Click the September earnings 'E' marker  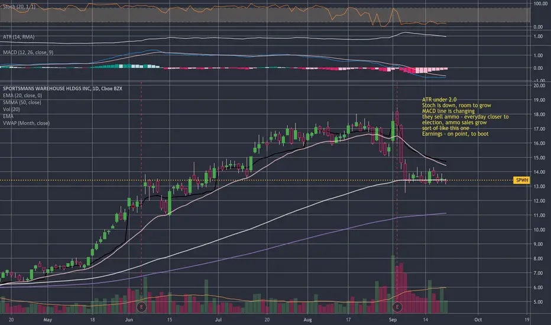coord(397,307)
